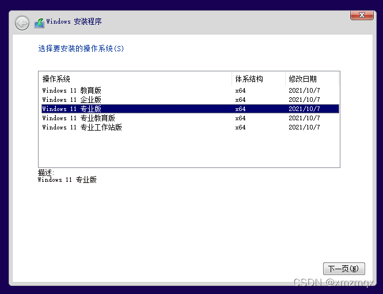The height and width of the screenshot is (294, 383).
Task: Click description text Windows 11 专业版
Action: [x=67, y=180]
